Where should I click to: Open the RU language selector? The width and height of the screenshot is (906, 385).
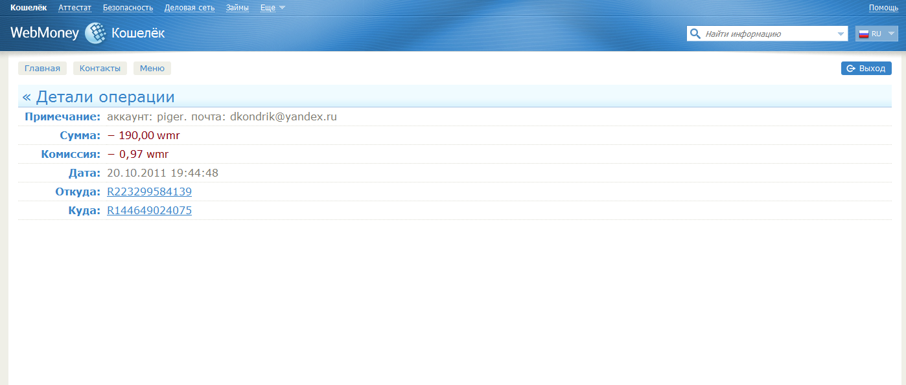(x=877, y=34)
